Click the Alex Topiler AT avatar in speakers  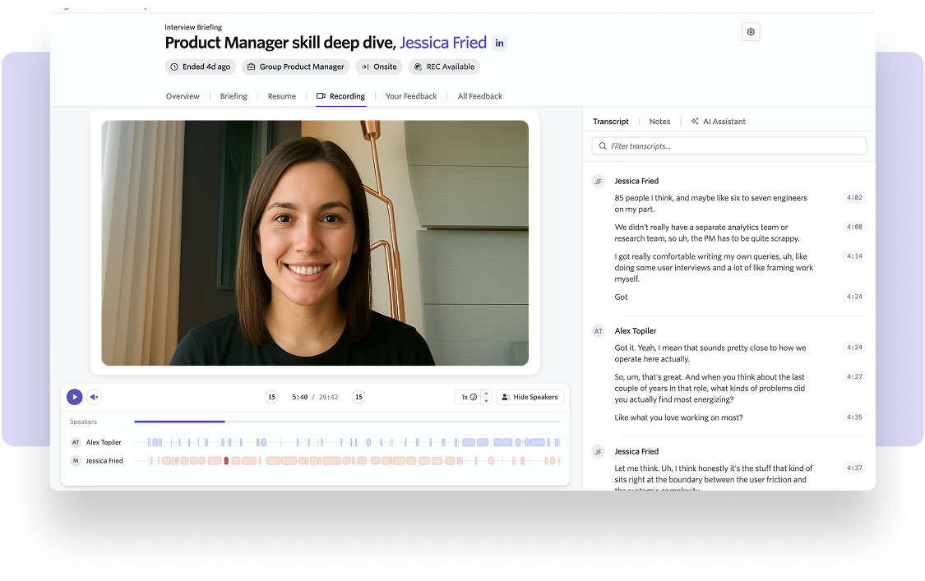coord(76,442)
